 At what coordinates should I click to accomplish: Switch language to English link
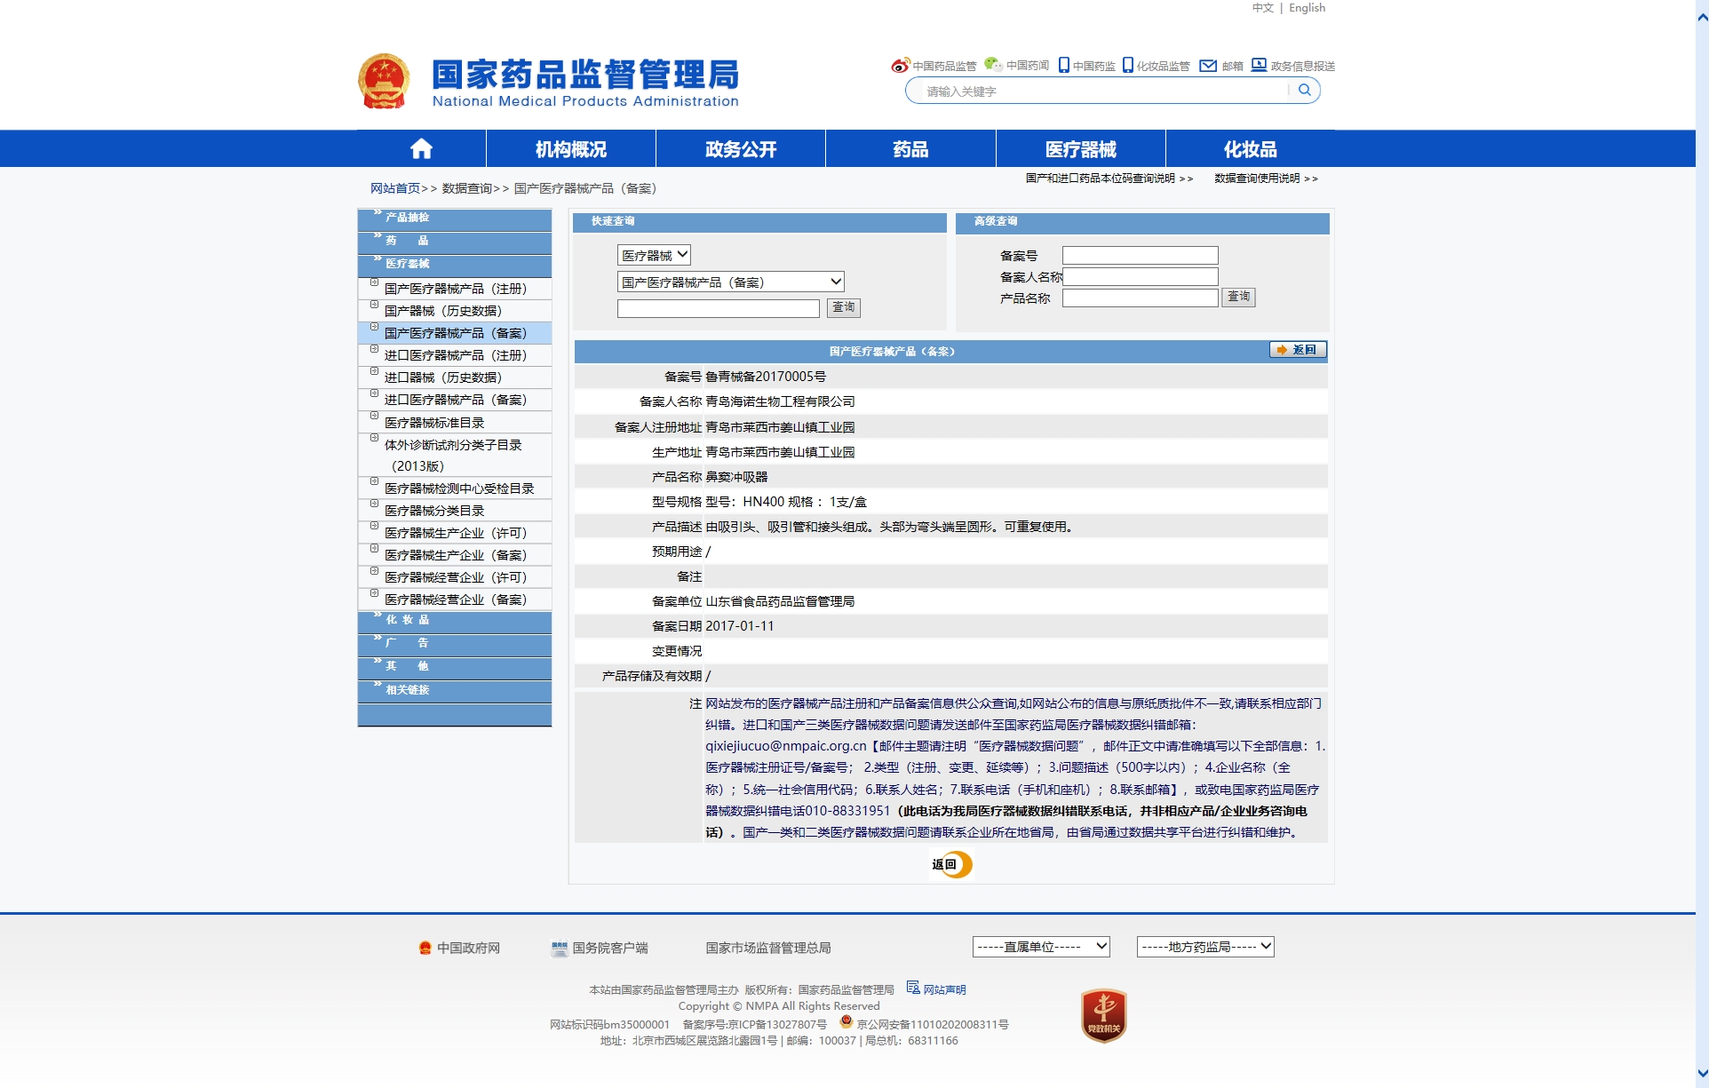tap(1307, 8)
